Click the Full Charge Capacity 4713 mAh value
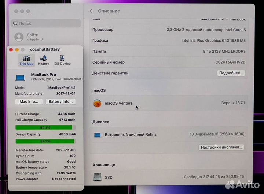264x194 pixels. pos(67,120)
